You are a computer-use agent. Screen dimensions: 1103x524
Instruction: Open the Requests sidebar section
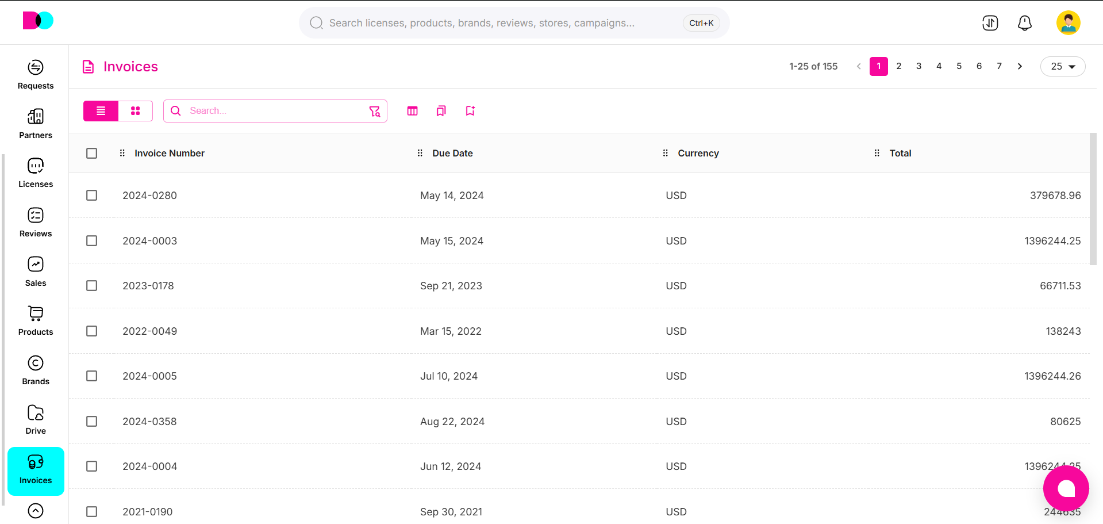pos(36,75)
